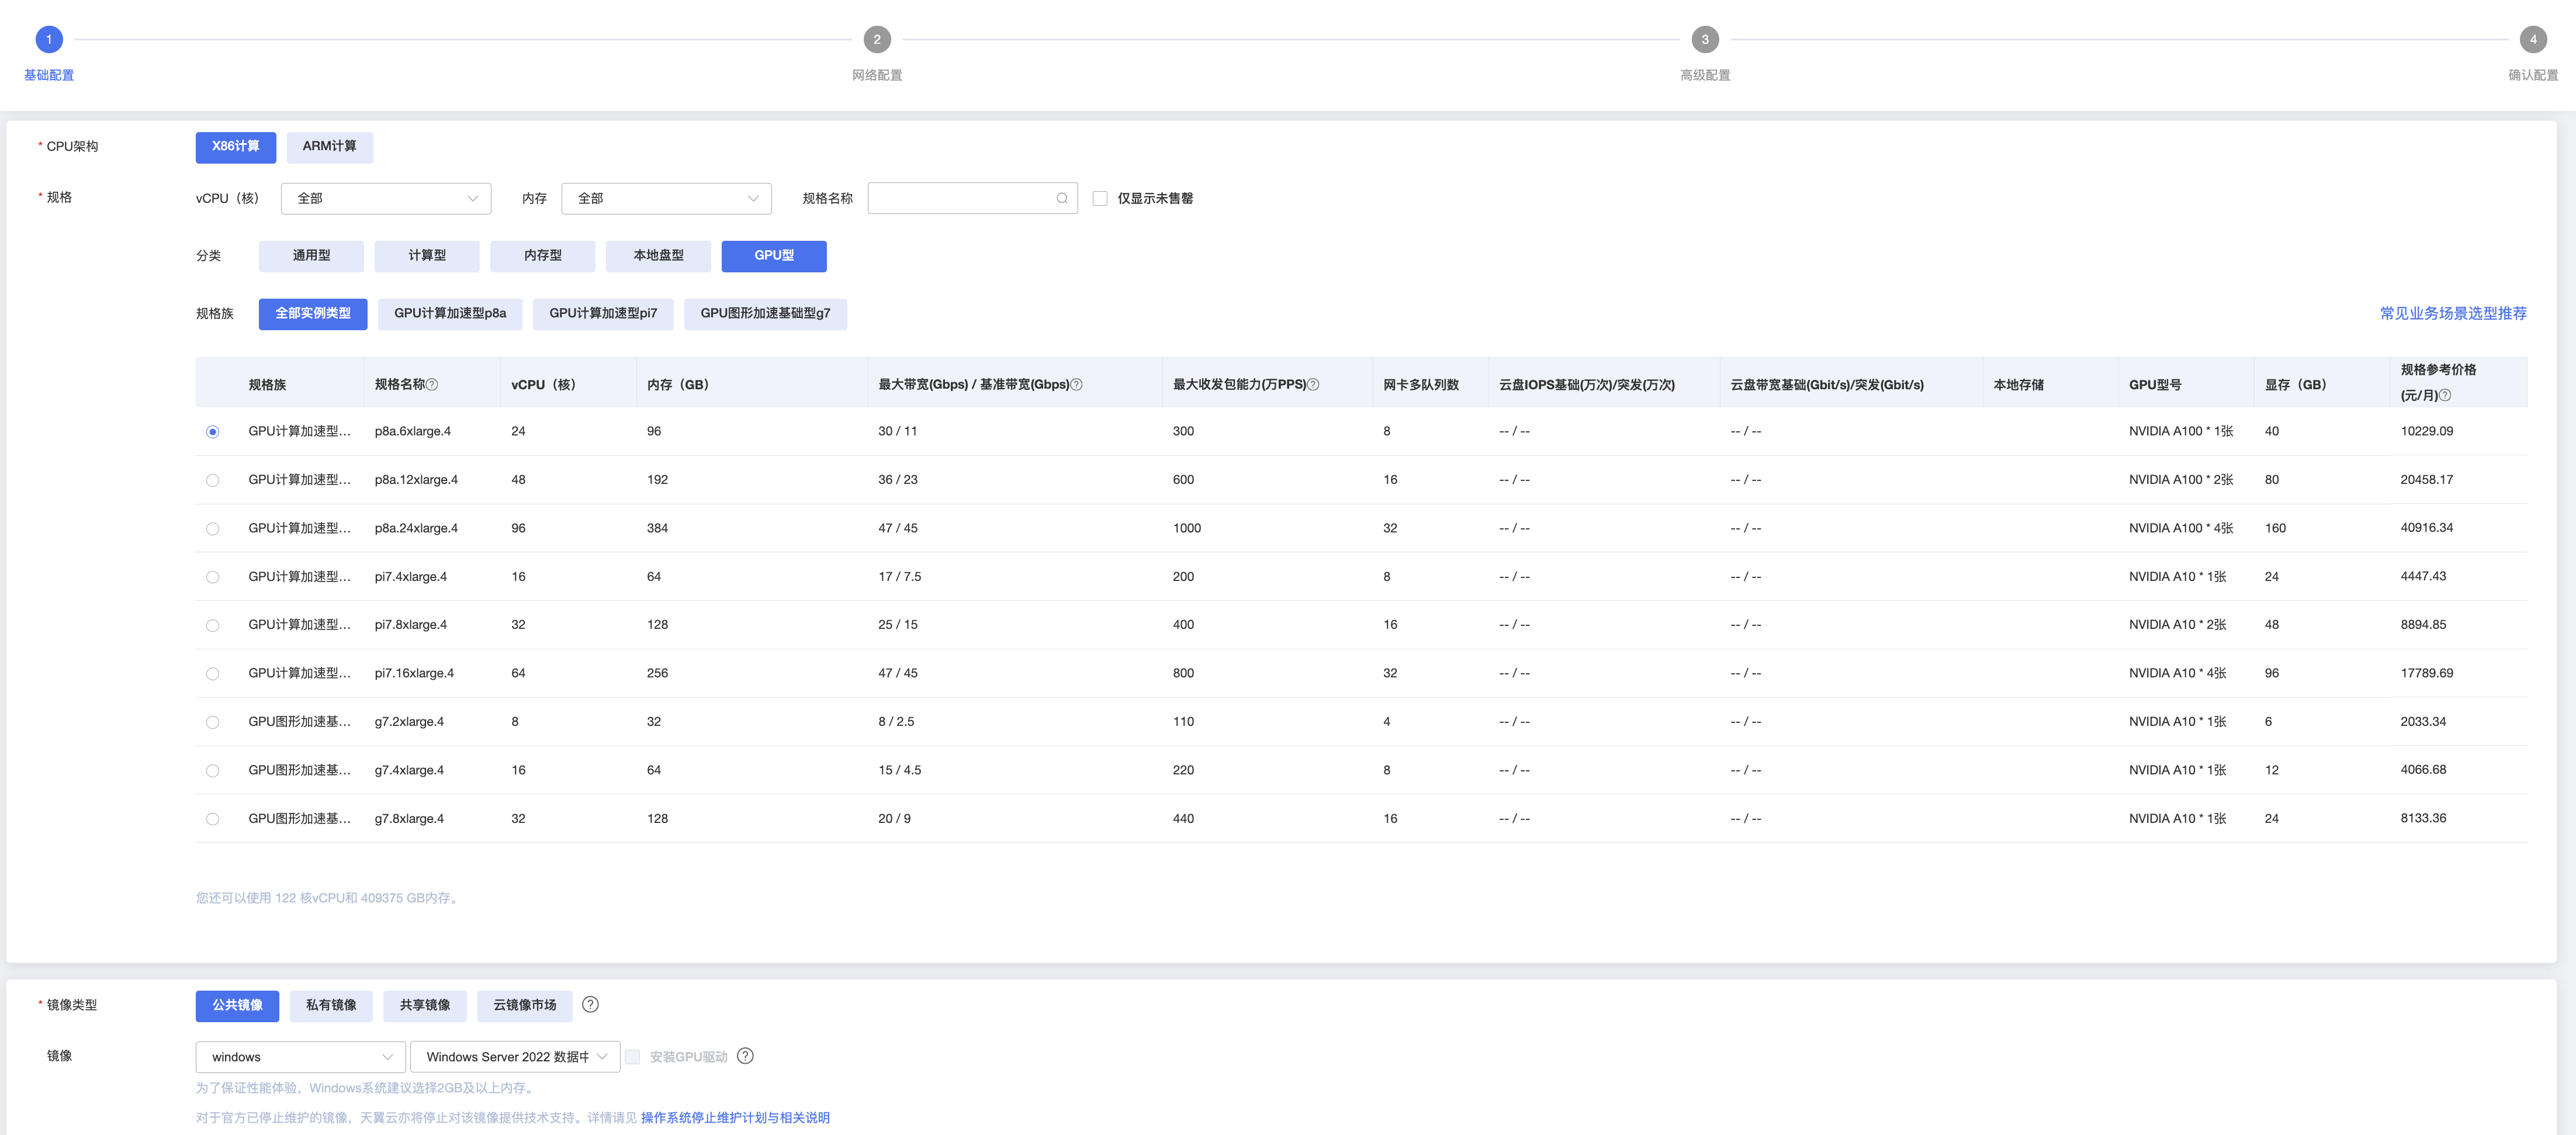2576x1135 pixels.
Task: Click the help icon next to 规格参考价格 (元/月)
Action: [2445, 396]
